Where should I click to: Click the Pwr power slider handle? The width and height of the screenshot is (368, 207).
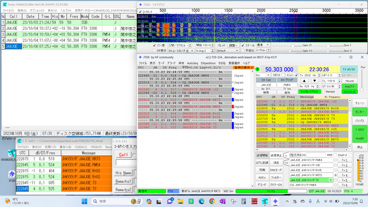click(x=362, y=90)
